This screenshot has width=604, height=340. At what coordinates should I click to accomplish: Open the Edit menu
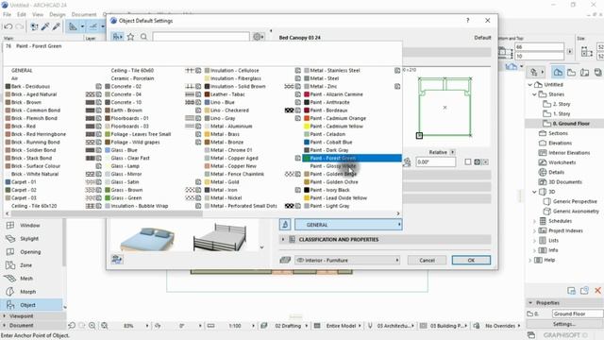tap(22, 14)
